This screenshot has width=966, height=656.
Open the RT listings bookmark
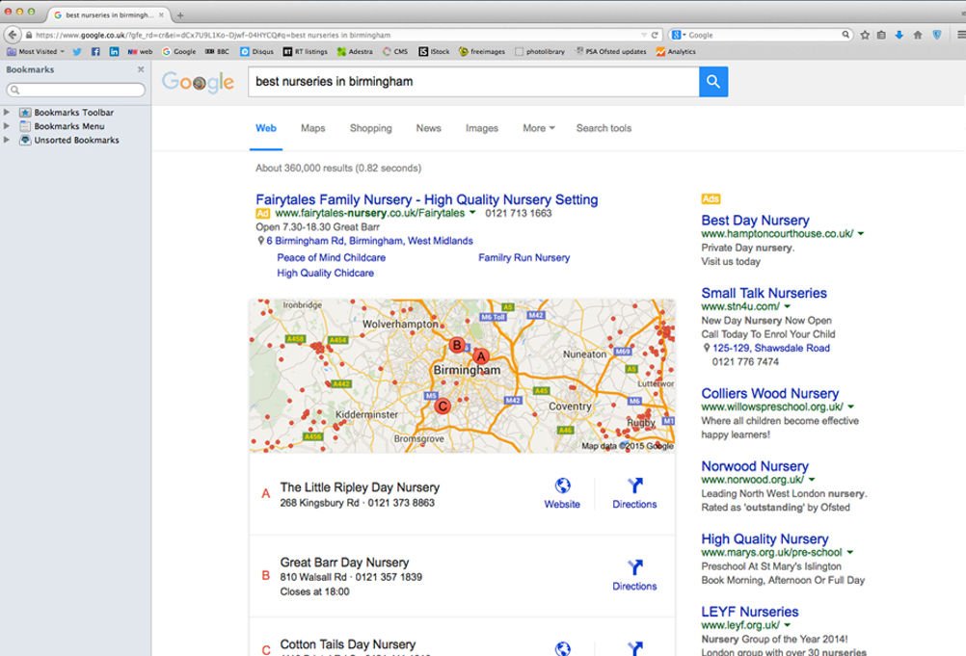pos(306,52)
